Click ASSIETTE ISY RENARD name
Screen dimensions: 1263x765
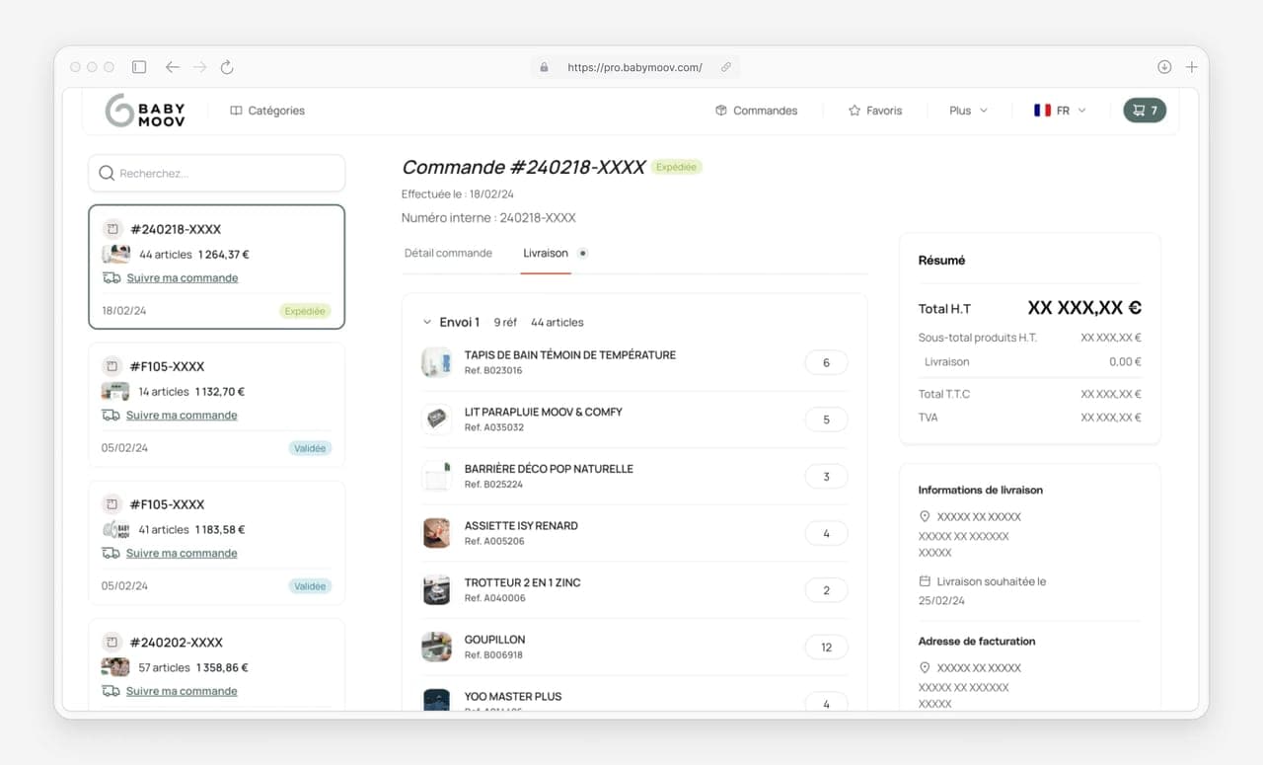pyautogui.click(x=521, y=526)
